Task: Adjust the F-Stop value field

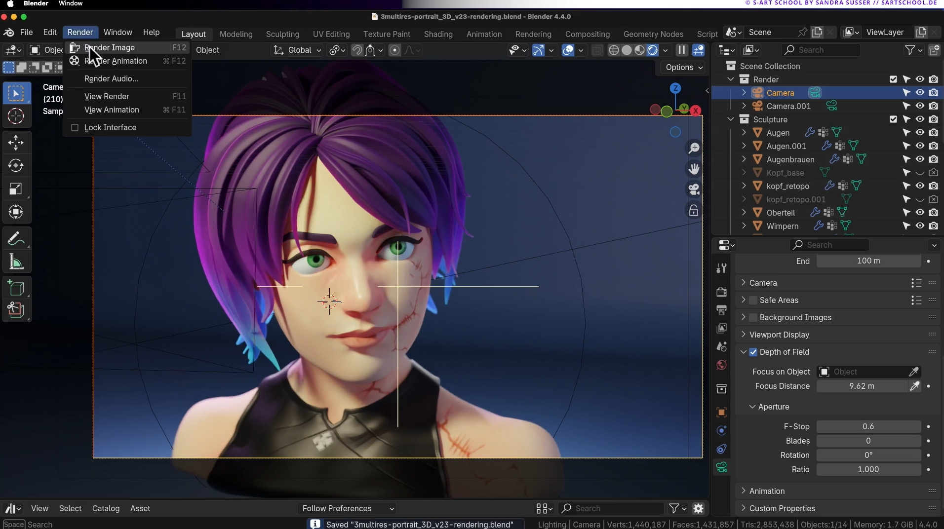Action: point(868,426)
